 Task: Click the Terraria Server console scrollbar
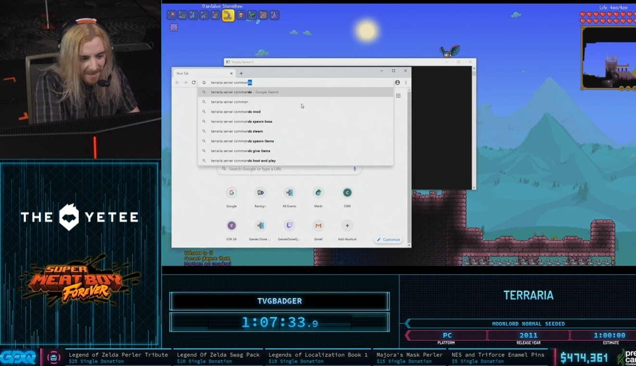[474, 128]
